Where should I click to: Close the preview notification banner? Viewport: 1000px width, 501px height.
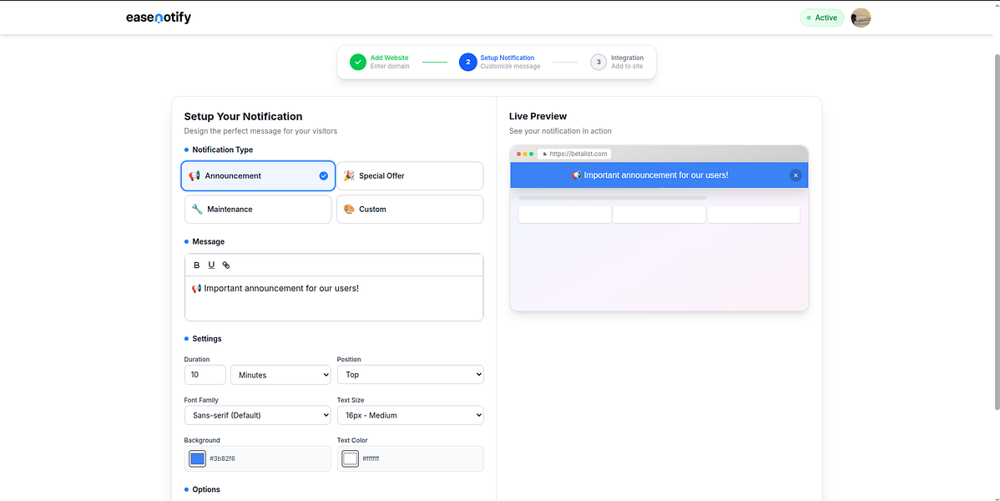(x=795, y=175)
